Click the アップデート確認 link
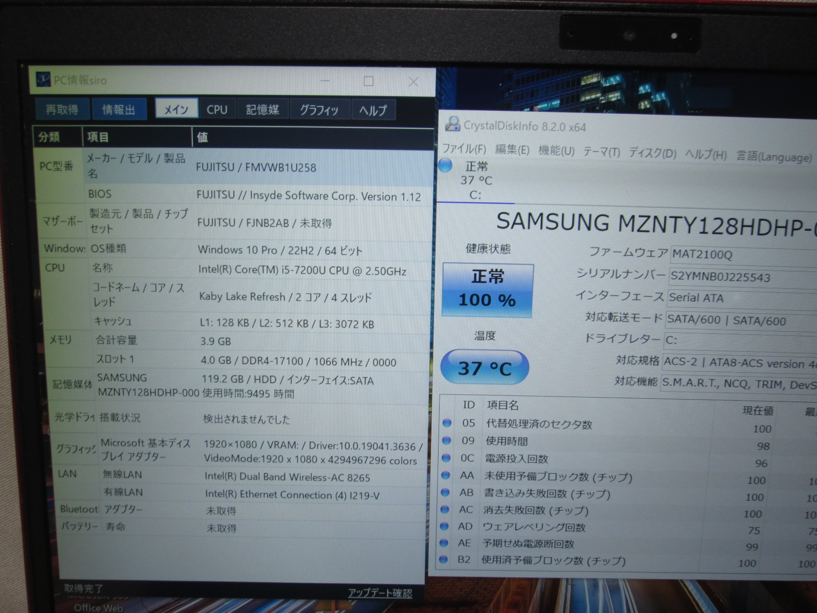The image size is (817, 613). tap(380, 593)
